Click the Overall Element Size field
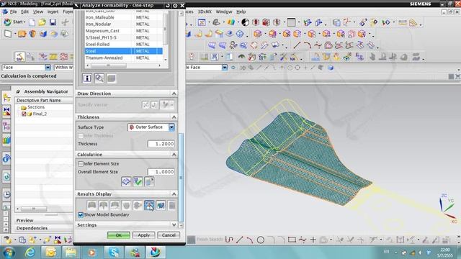461x259 pixels. pyautogui.click(x=161, y=172)
